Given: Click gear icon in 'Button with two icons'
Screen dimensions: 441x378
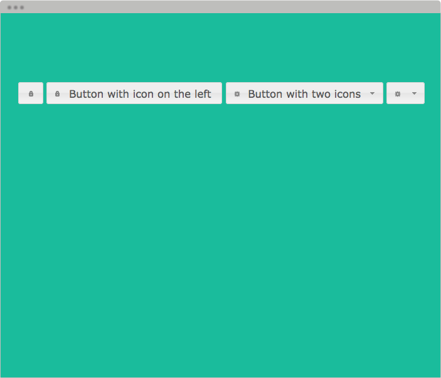Looking at the screenshot, I should 237,94.
